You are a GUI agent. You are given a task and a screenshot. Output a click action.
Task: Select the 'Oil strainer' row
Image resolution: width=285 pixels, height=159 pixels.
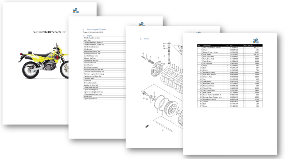104,81
